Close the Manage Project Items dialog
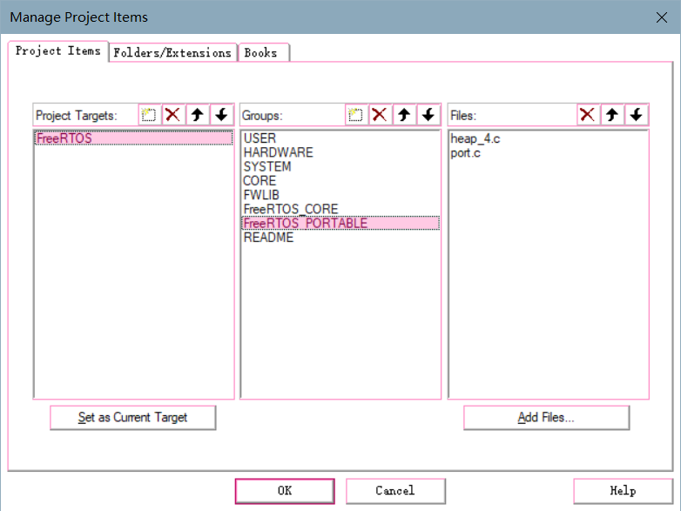 click(x=662, y=17)
